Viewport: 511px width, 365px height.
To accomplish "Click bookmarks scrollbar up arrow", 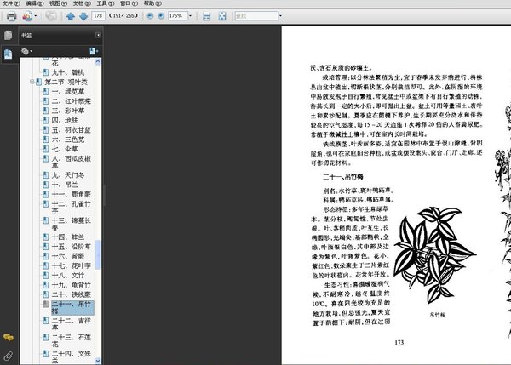I will click(98, 61).
